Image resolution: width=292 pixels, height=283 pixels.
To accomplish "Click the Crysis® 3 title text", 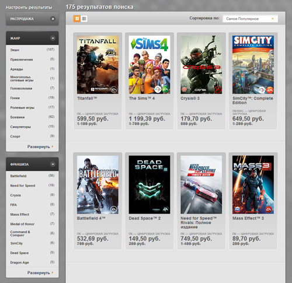I will (190, 99).
